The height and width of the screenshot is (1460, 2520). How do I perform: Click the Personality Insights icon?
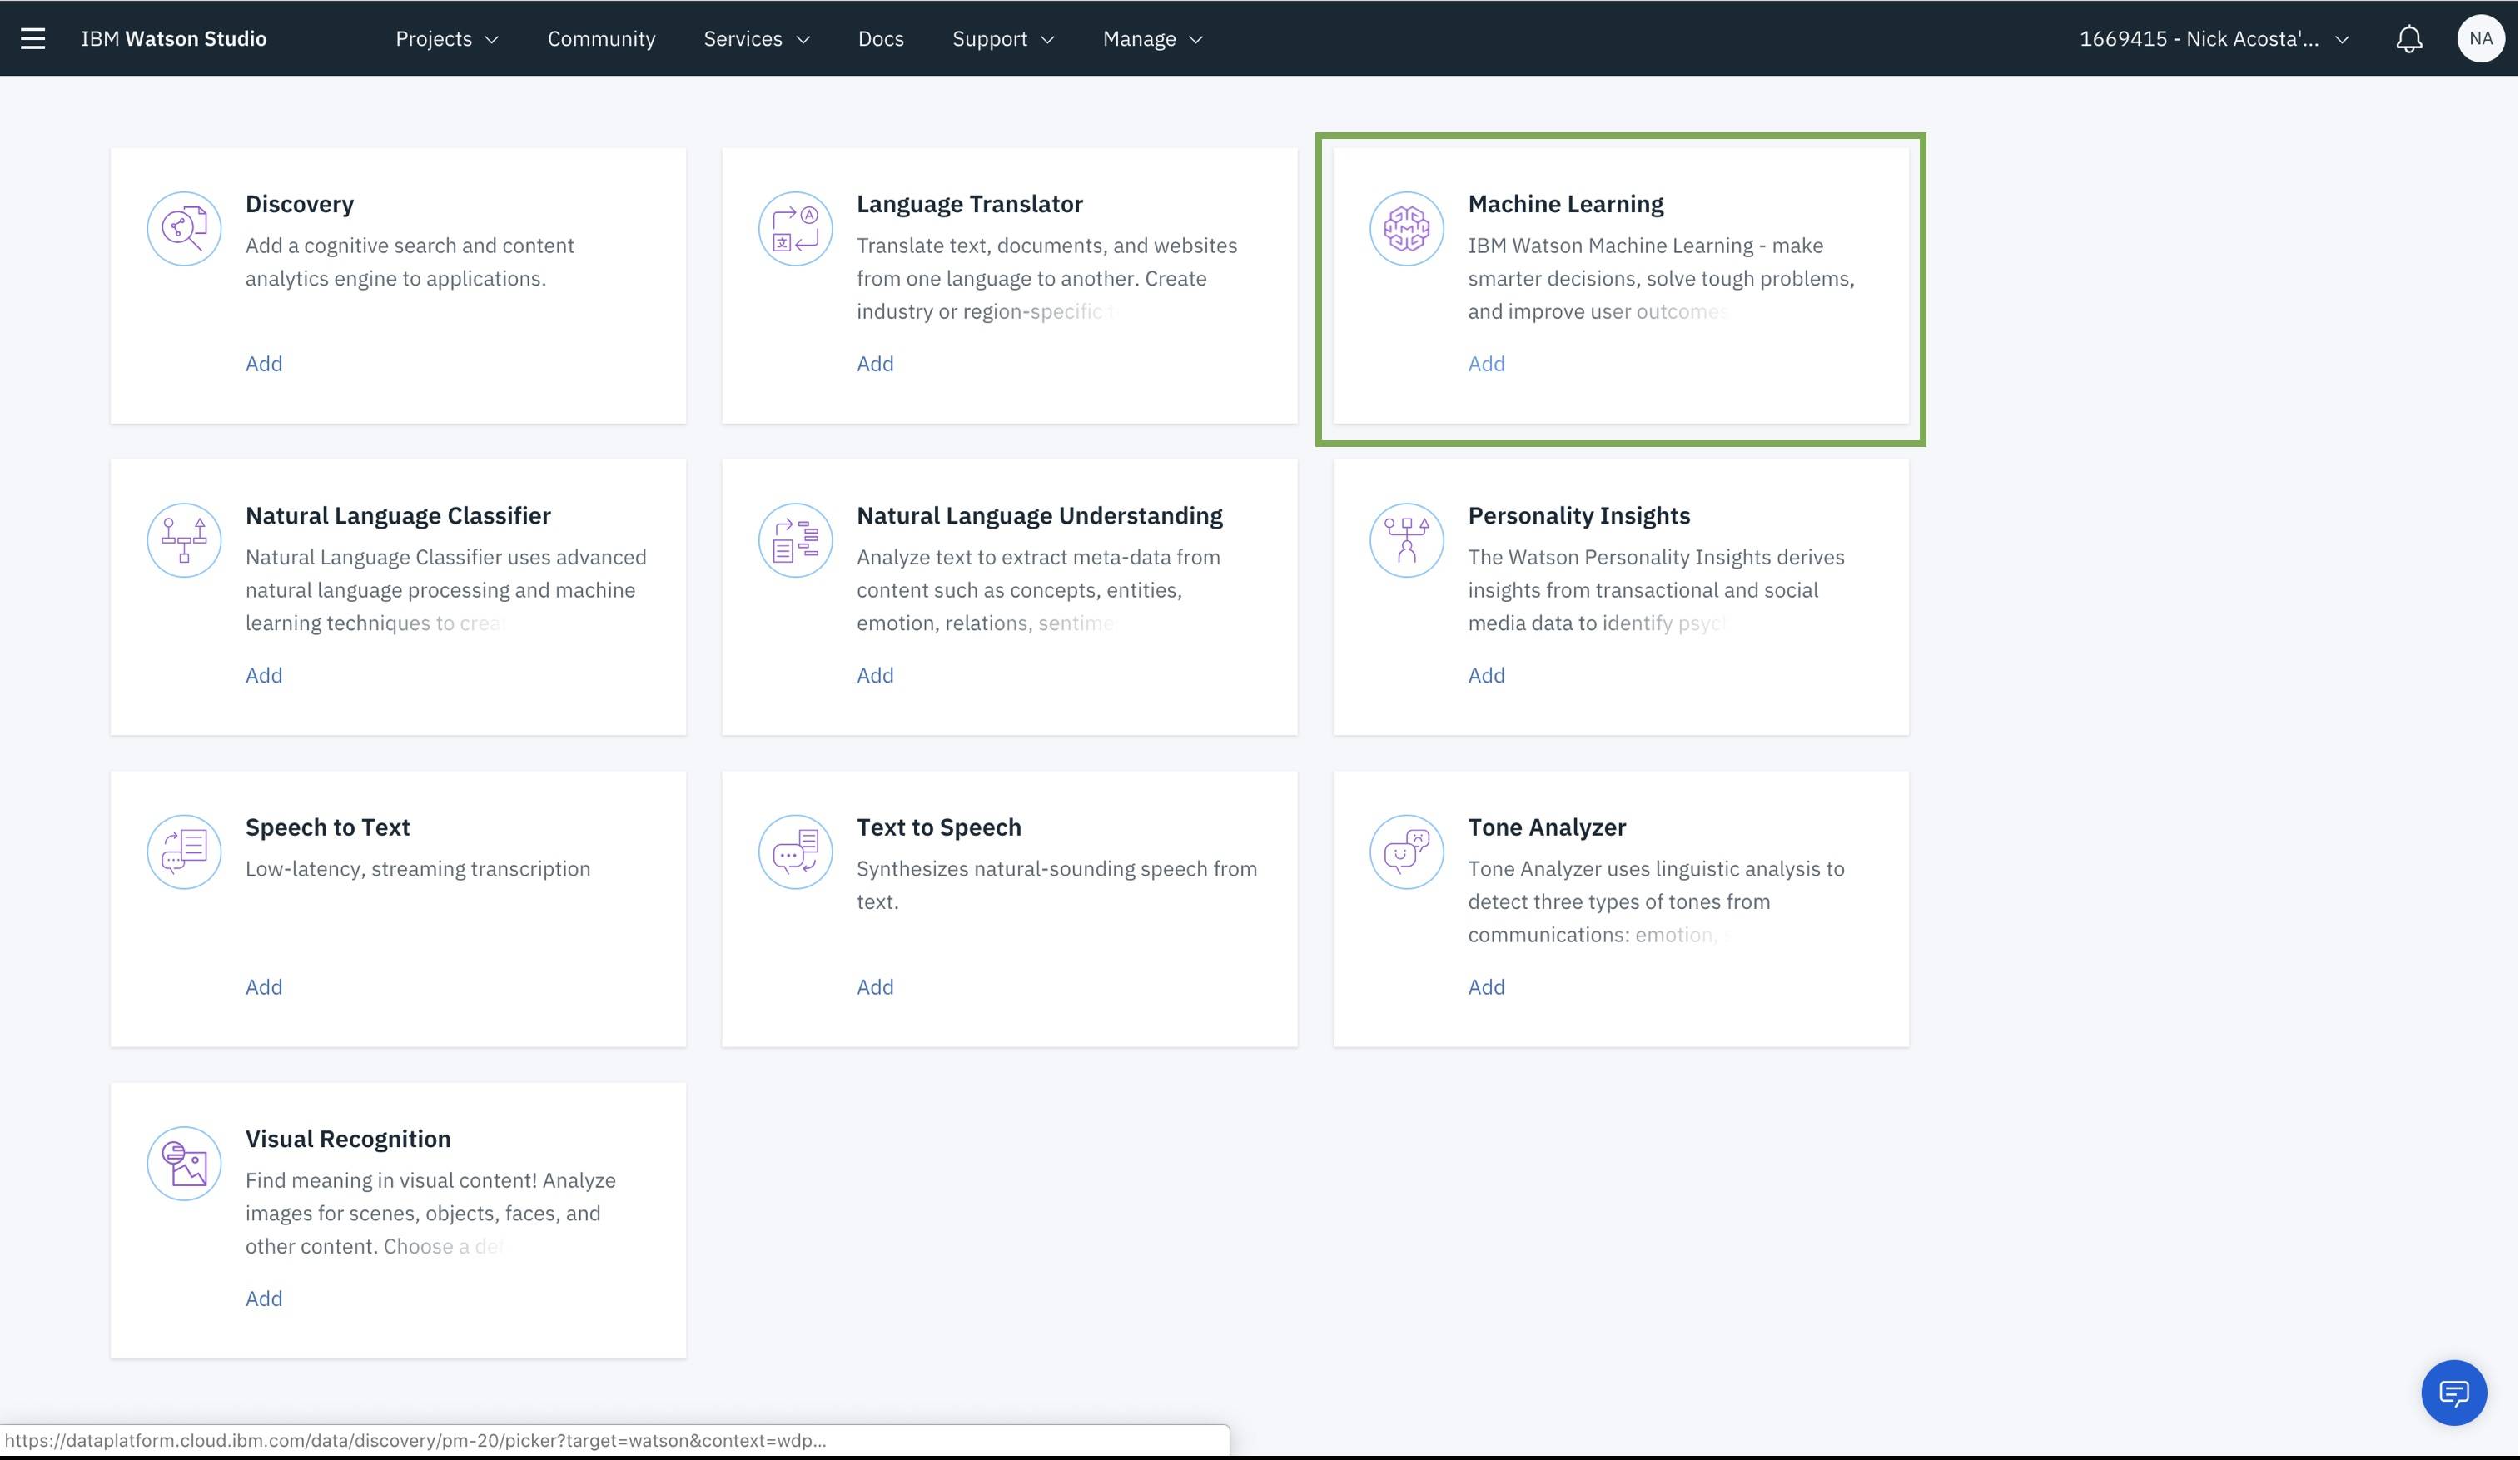(x=1406, y=540)
